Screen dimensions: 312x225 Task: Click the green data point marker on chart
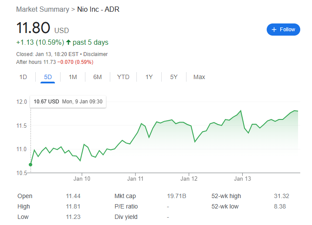[x=31, y=165]
